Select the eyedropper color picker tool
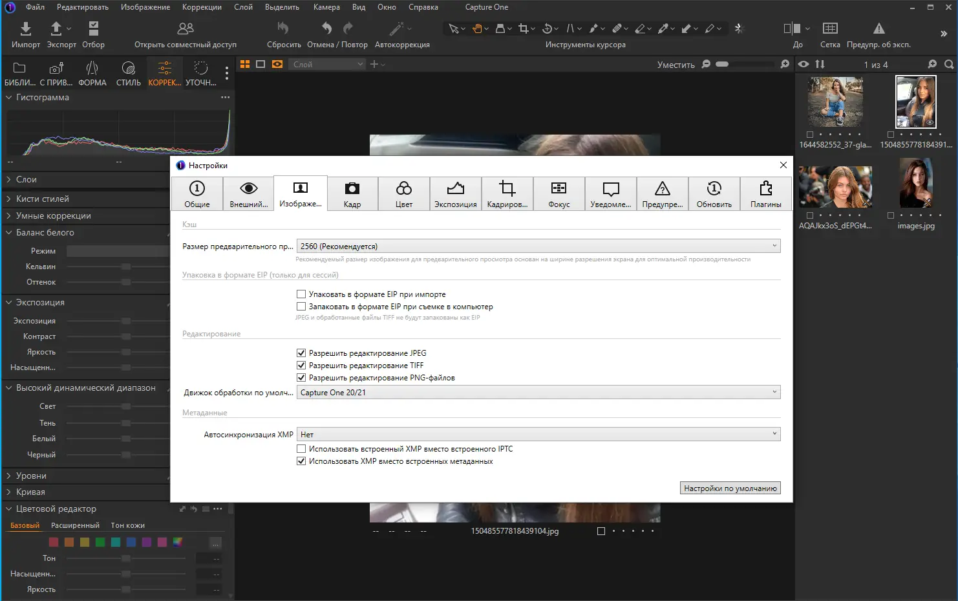This screenshot has width=958, height=601. 663,28
